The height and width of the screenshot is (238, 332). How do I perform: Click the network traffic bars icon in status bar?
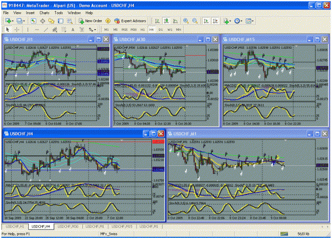[x=284, y=234]
